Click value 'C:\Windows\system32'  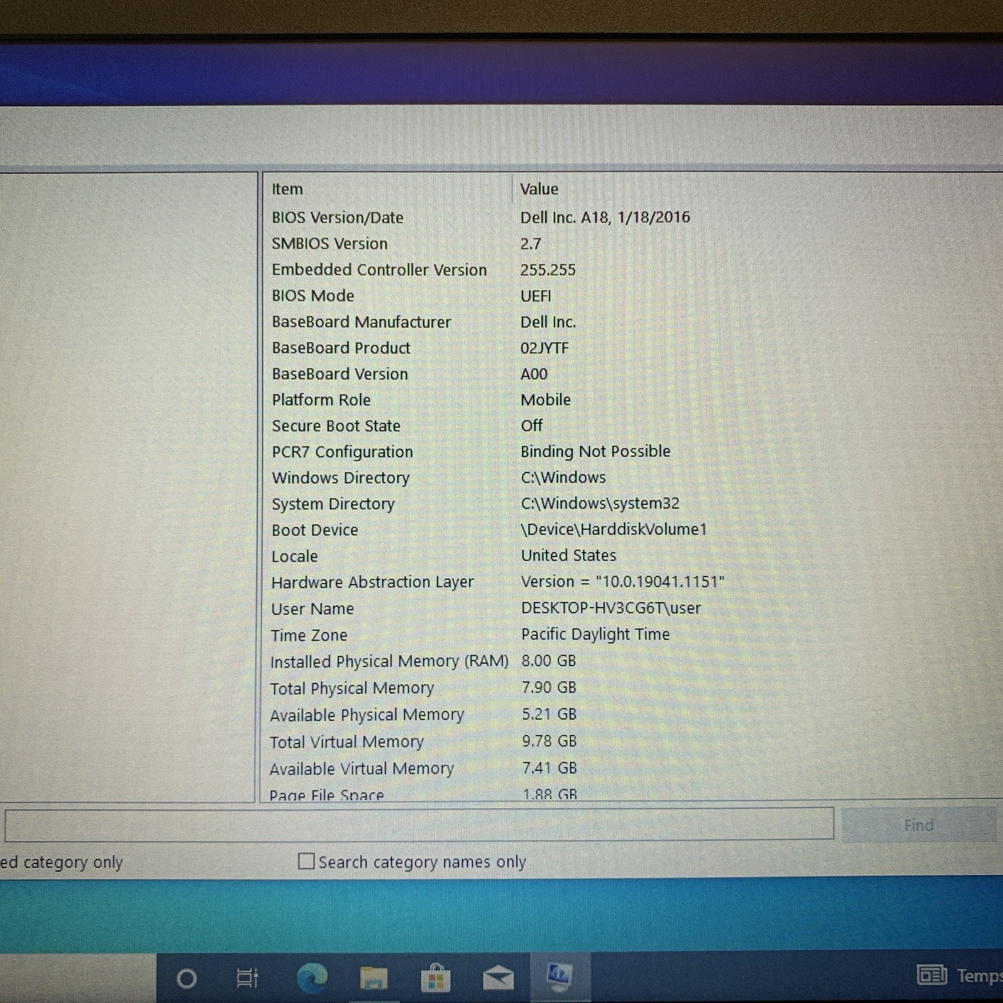600,503
